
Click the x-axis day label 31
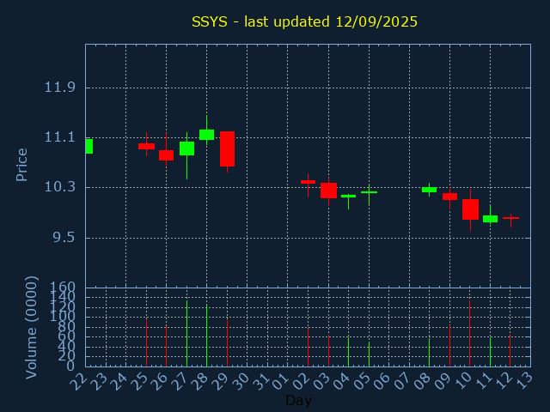pos(261,382)
